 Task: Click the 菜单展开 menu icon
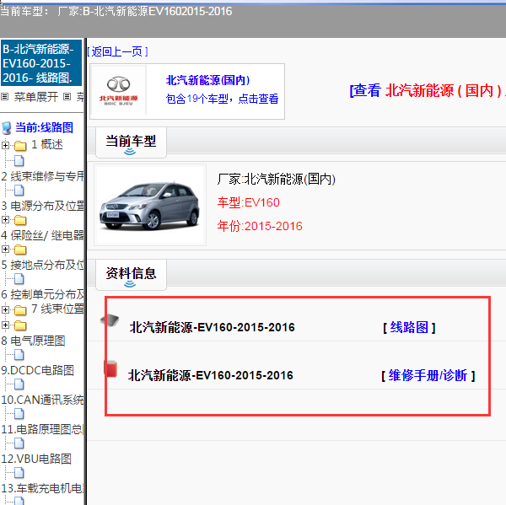click(4, 96)
